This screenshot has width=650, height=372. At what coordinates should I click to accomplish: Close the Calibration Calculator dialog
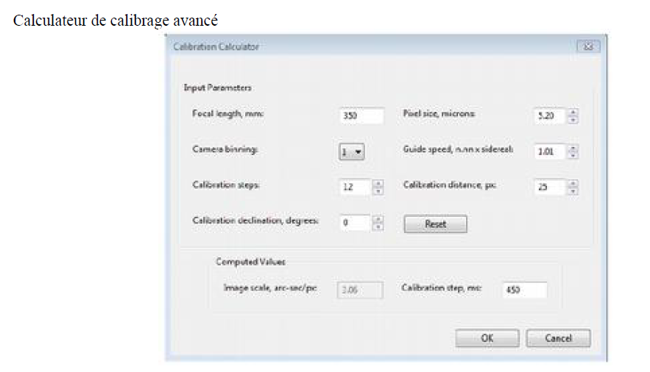(x=587, y=47)
